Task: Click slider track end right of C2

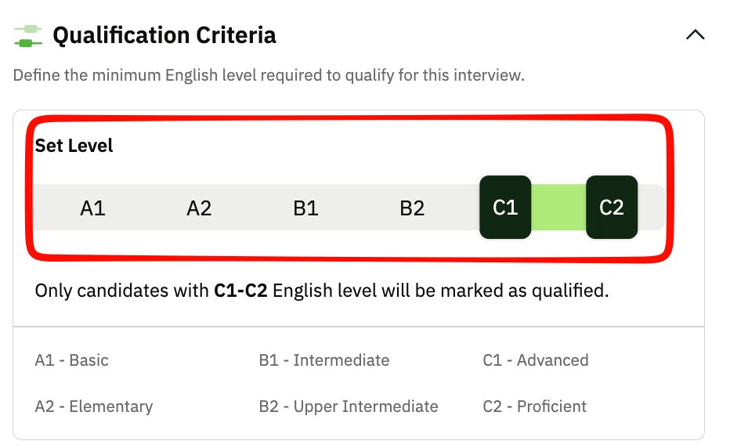Action: pyautogui.click(x=652, y=208)
